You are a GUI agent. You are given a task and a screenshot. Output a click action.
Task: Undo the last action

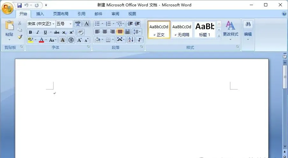(x=26, y=5)
